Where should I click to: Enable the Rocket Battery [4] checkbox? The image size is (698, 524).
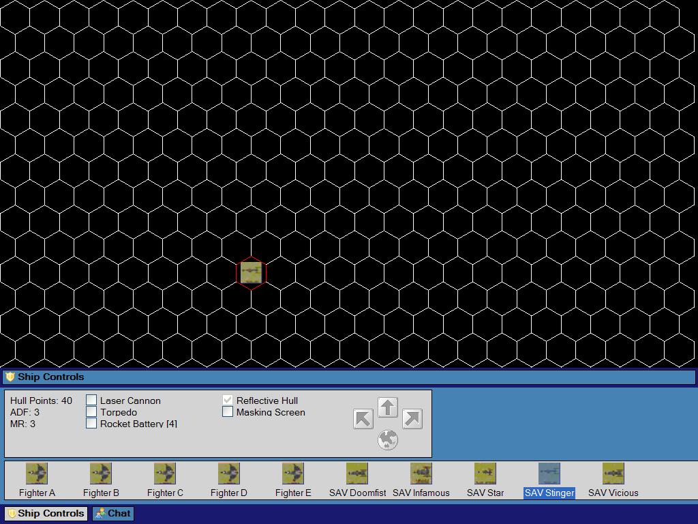[x=91, y=423]
